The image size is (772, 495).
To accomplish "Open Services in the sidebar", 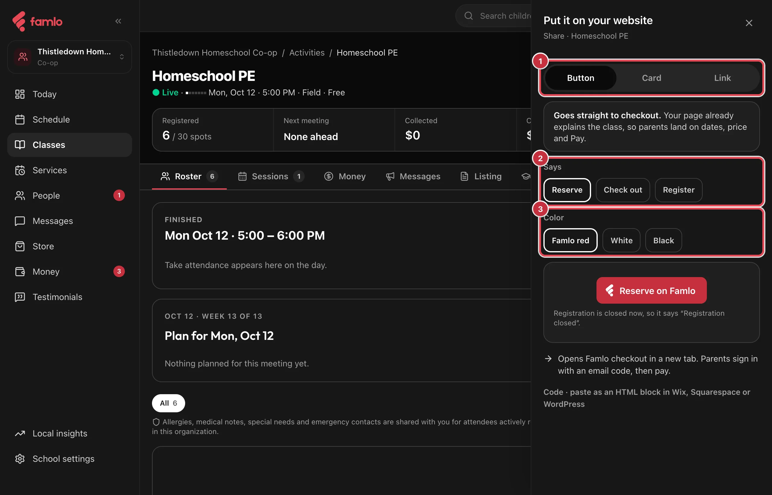I will [x=70, y=170].
